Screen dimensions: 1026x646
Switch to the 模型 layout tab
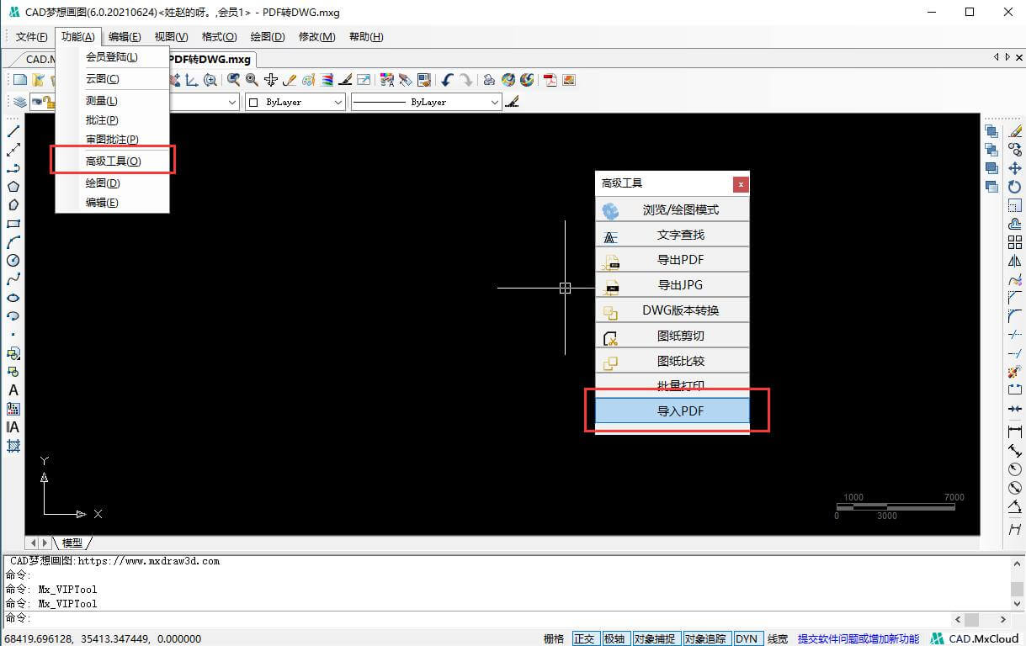(x=72, y=543)
